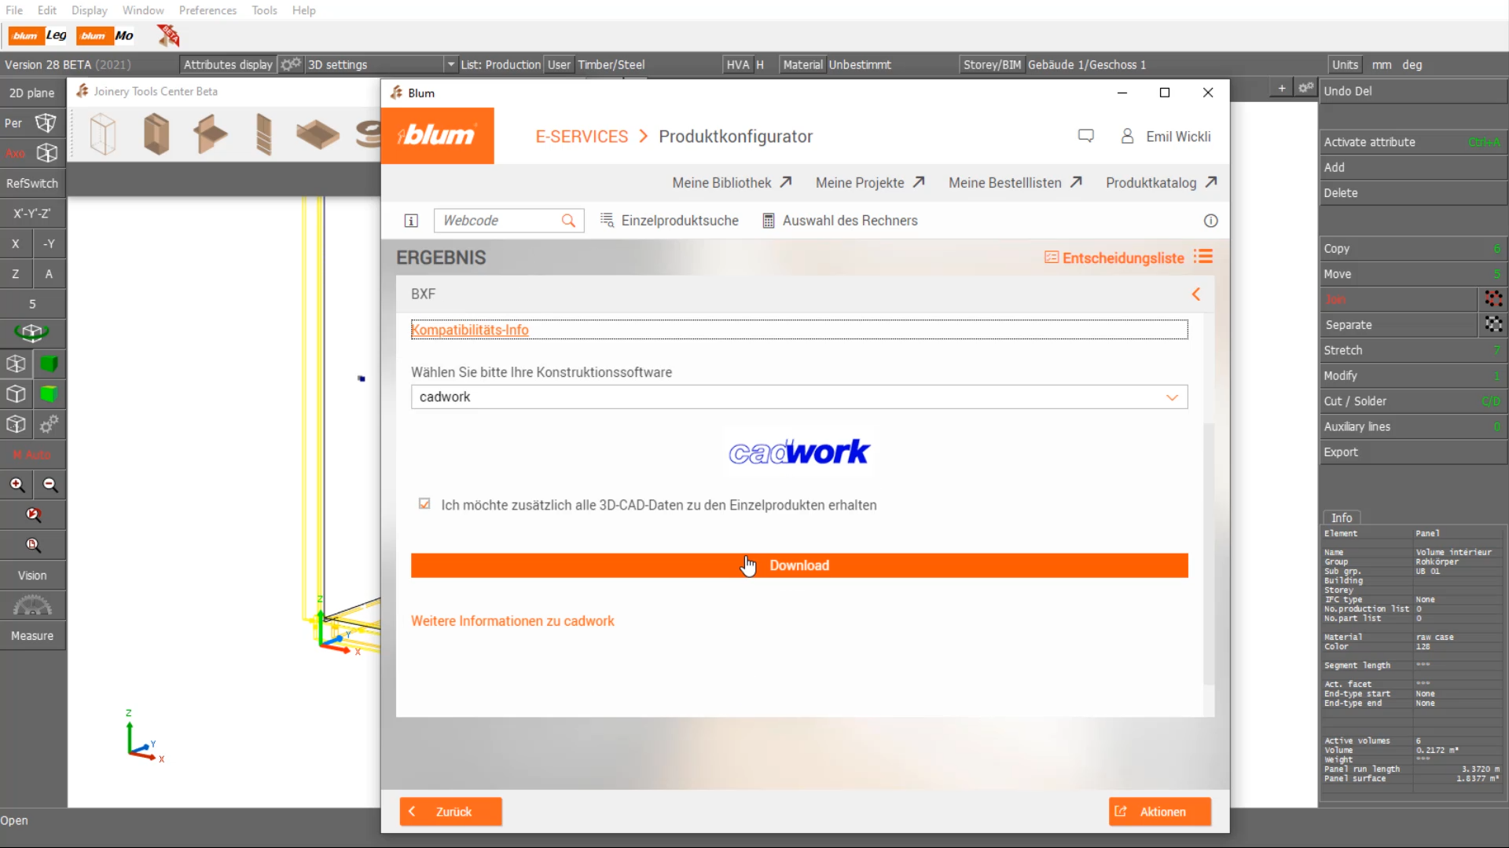The image size is (1509, 848).
Task: Click the Blum Leg toolbar icon
Action: [38, 35]
